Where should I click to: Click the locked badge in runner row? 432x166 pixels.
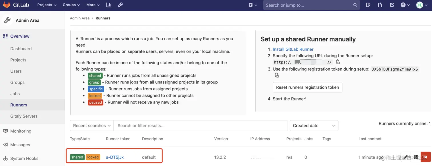pyautogui.click(x=93, y=157)
